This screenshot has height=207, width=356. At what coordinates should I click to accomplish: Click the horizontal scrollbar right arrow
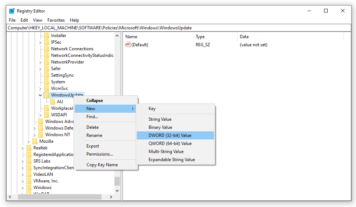111,197
